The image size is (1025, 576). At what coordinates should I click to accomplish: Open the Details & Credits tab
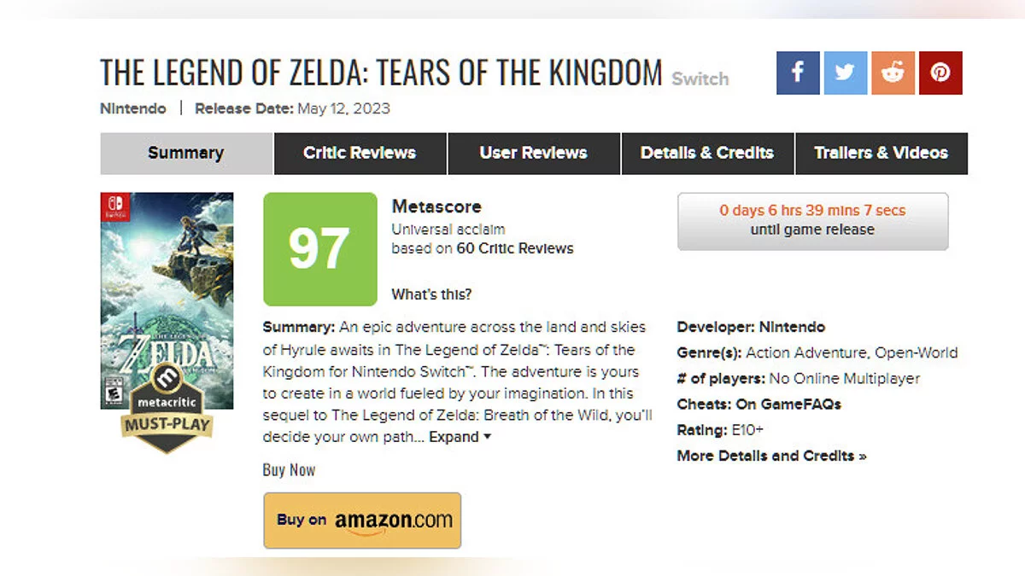coord(706,154)
